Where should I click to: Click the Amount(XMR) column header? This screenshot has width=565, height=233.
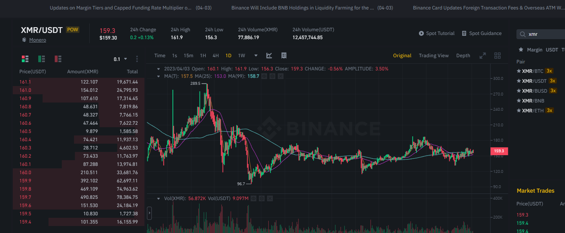(x=83, y=72)
